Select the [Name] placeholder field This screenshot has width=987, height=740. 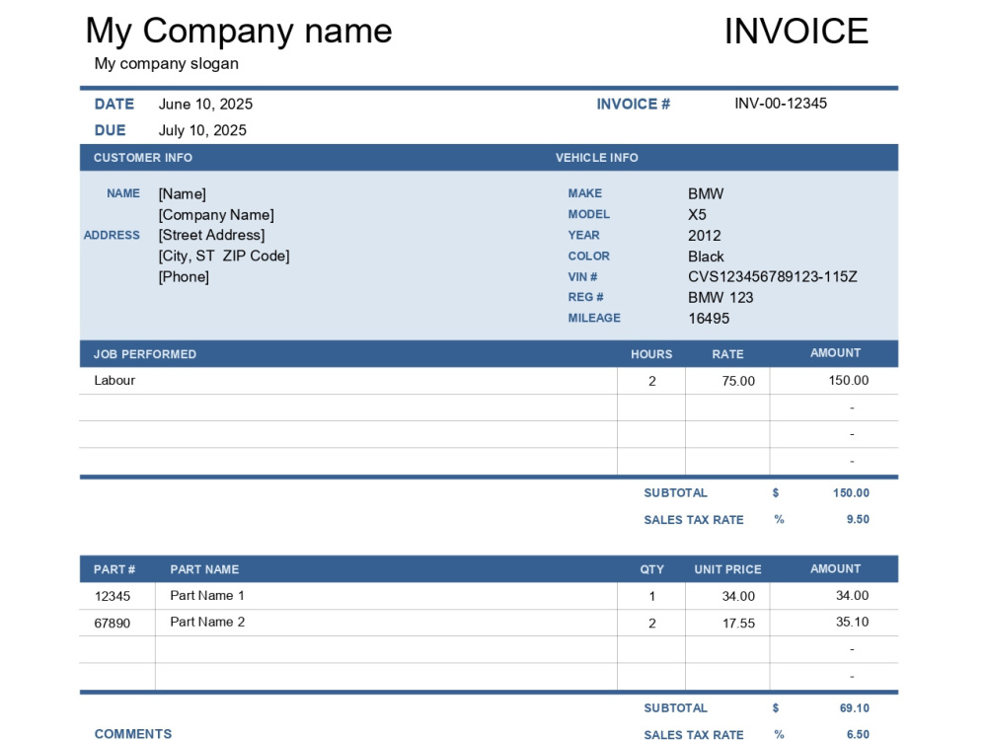coord(182,193)
